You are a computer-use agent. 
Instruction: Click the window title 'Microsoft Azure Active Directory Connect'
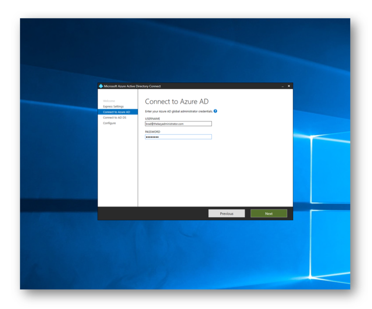(132, 86)
